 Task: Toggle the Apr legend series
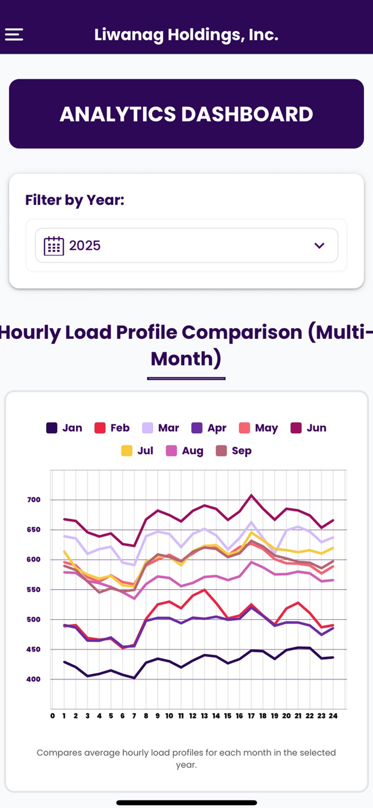pyautogui.click(x=209, y=428)
